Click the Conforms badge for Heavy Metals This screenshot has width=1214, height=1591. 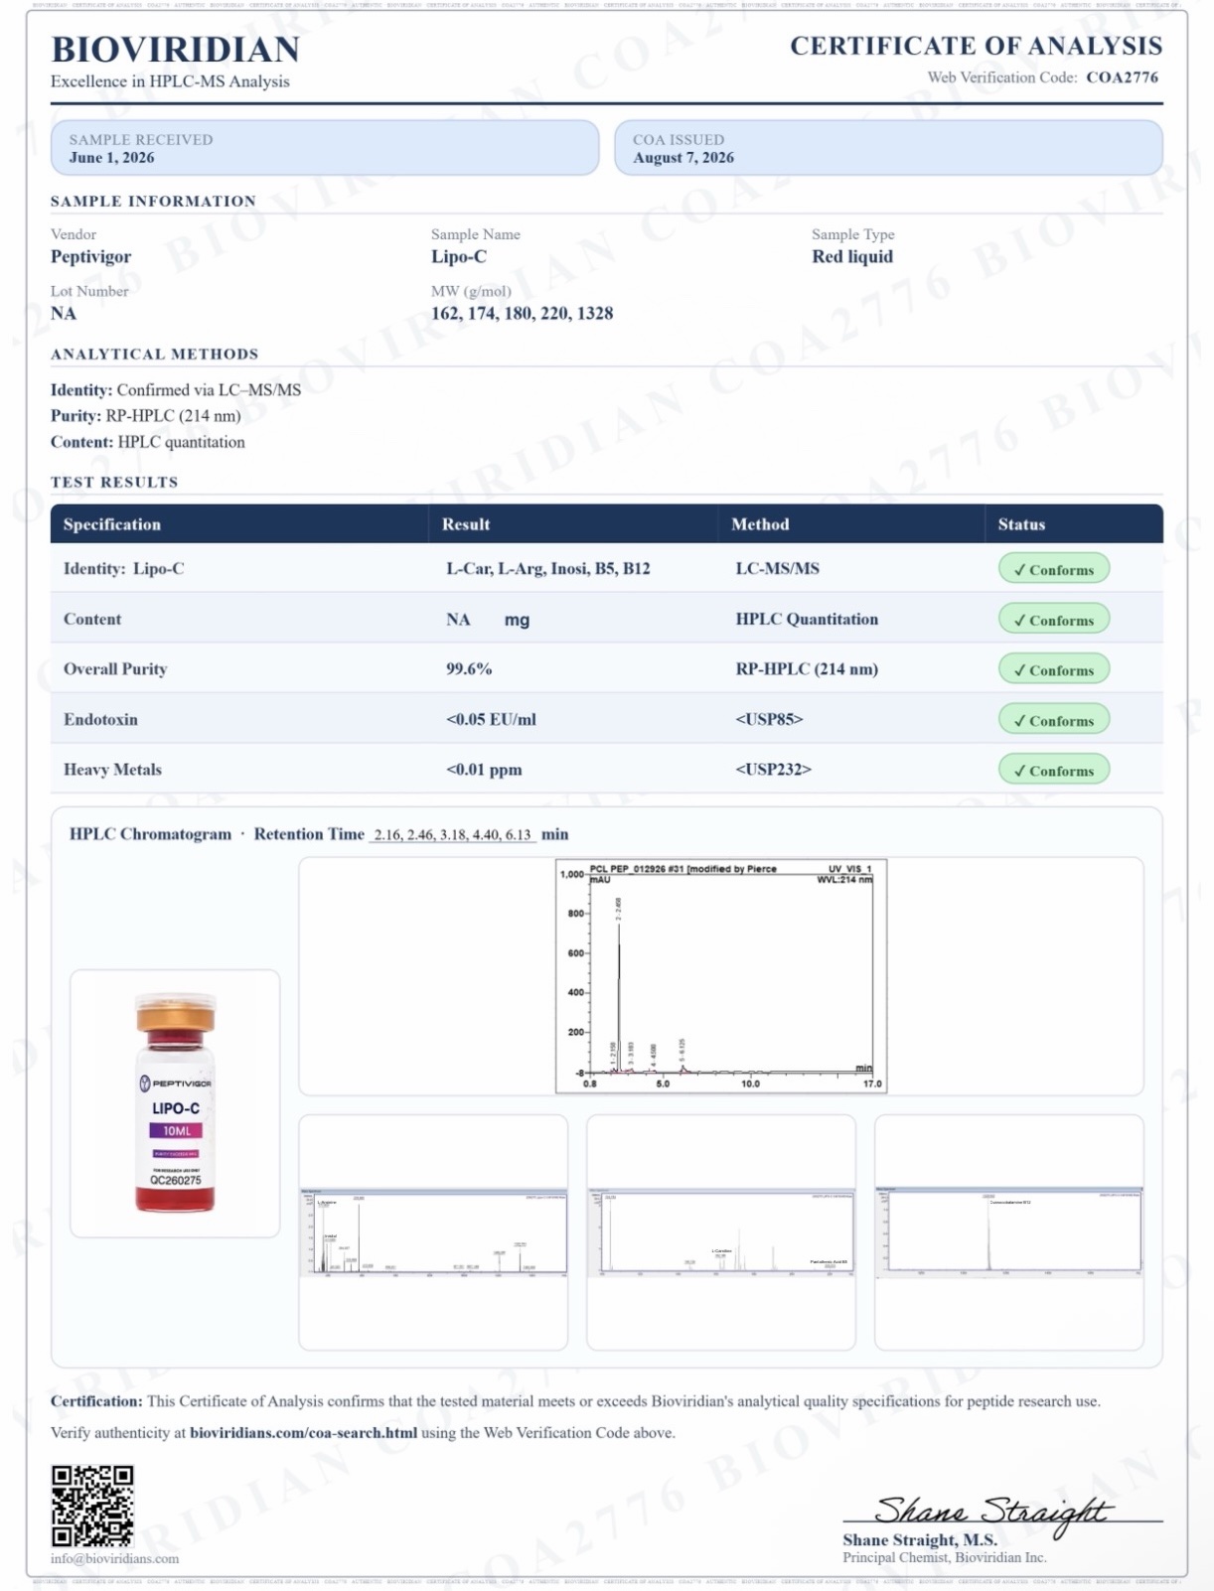tap(1053, 770)
